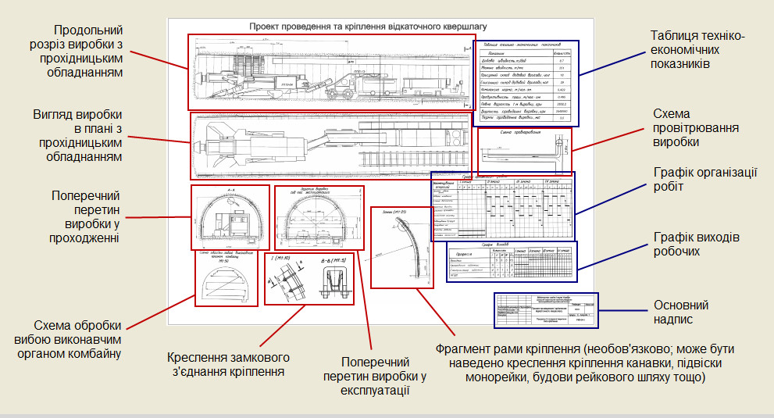
Task: Click the curved support frame fragment drawing
Action: 400,248
